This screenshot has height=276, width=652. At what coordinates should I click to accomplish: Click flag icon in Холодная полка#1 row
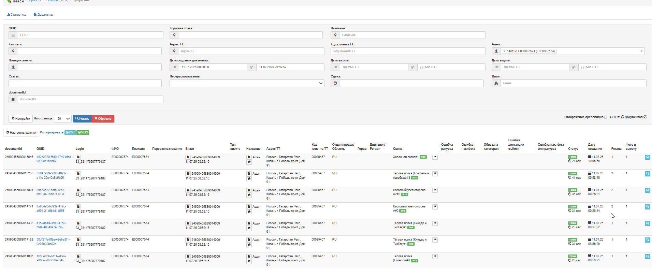point(435,157)
